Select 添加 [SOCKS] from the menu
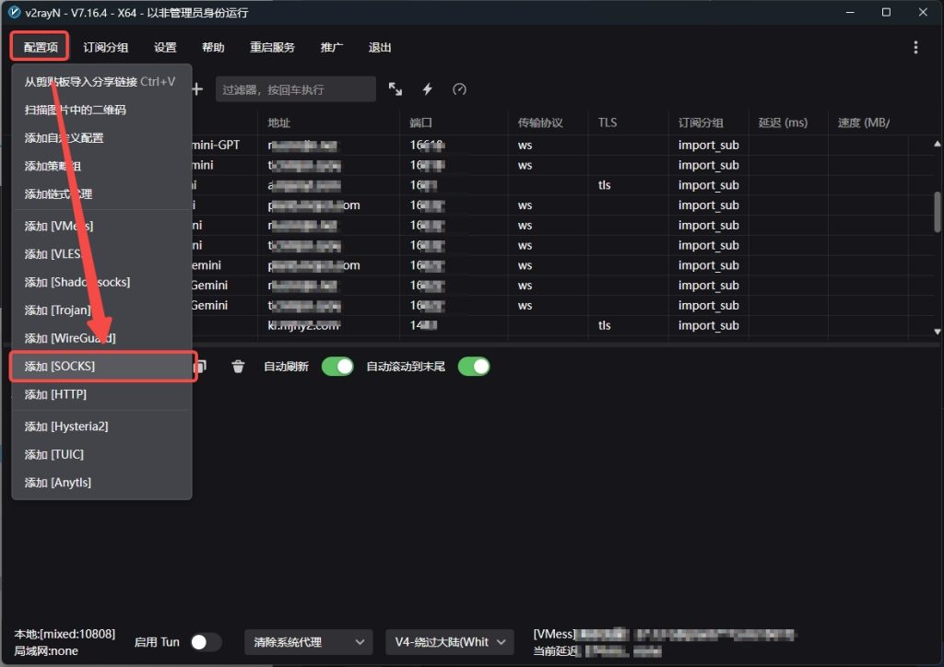944x667 pixels. (101, 366)
